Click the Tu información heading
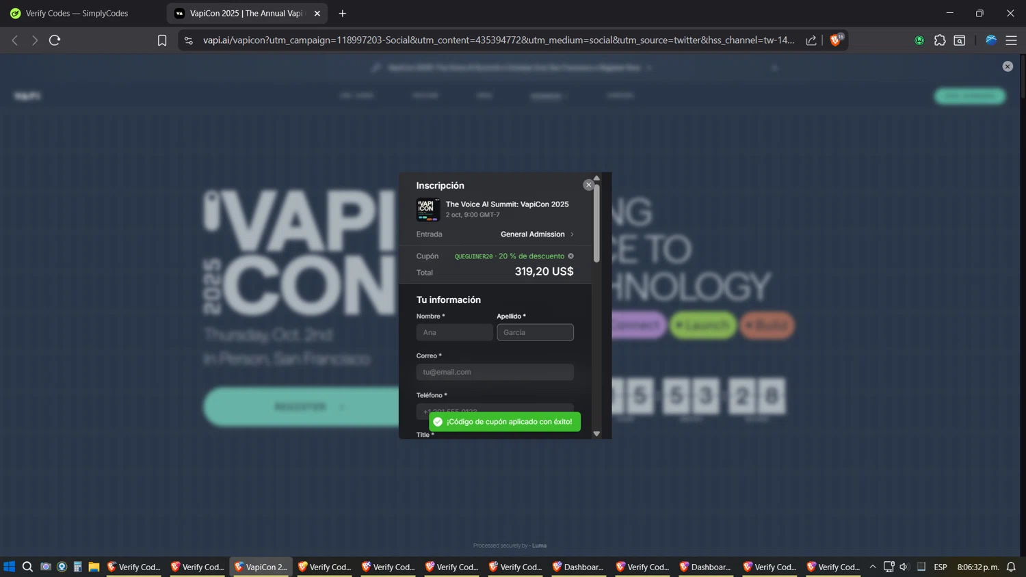This screenshot has width=1026, height=577. coord(449,299)
